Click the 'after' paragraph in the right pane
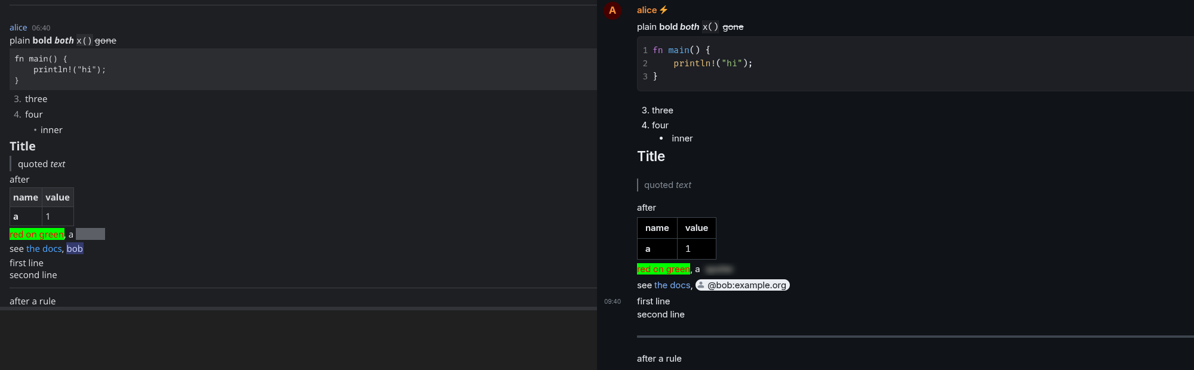This screenshot has width=1194, height=370. tap(647, 208)
